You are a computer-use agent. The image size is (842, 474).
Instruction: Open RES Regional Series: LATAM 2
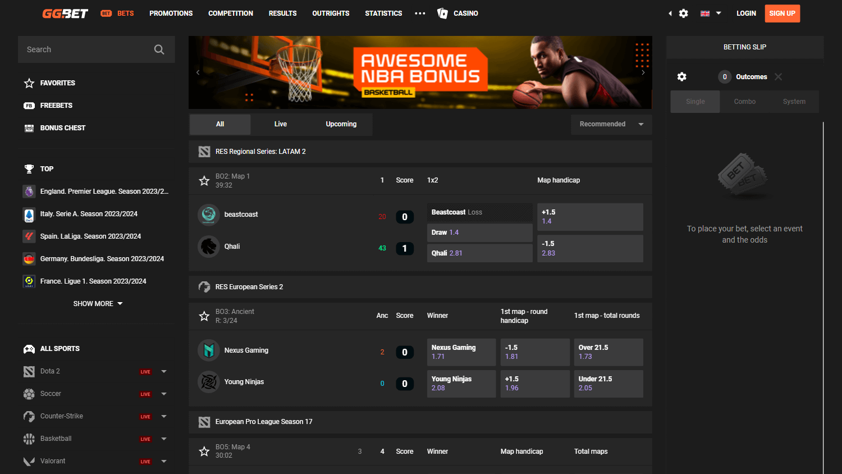420,152
